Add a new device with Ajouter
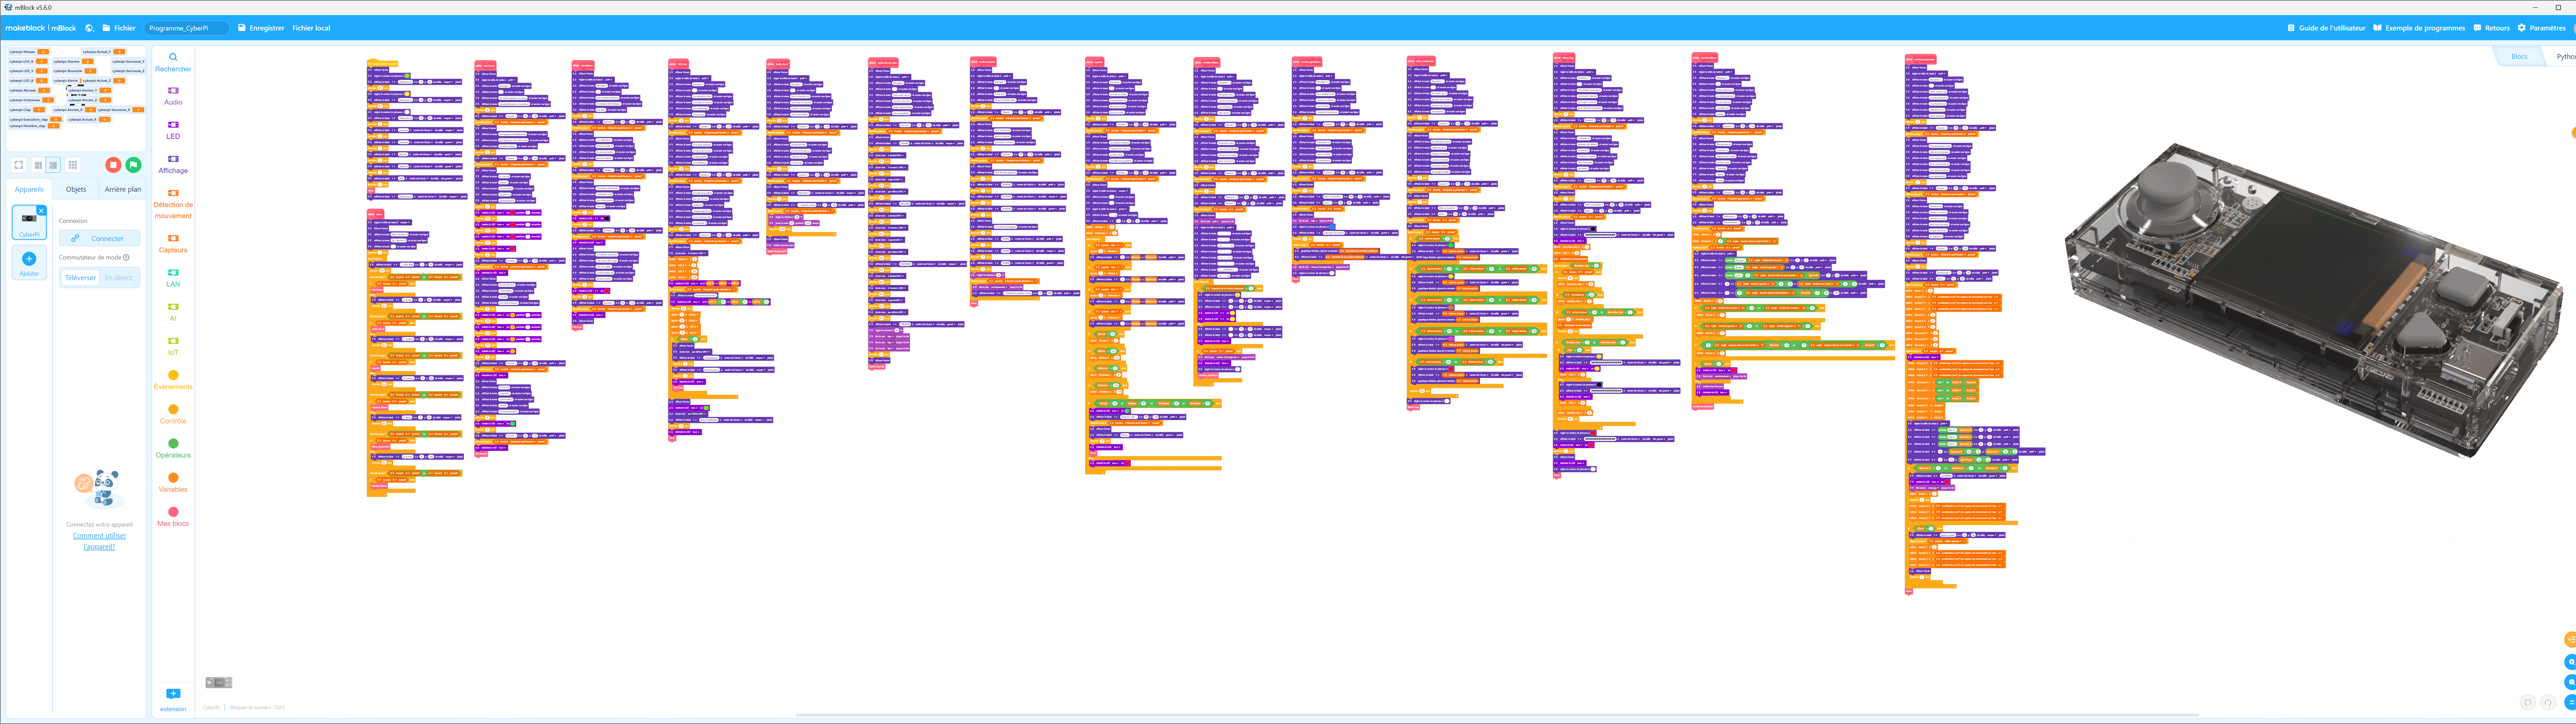Image resolution: width=2576 pixels, height=724 pixels. (29, 263)
